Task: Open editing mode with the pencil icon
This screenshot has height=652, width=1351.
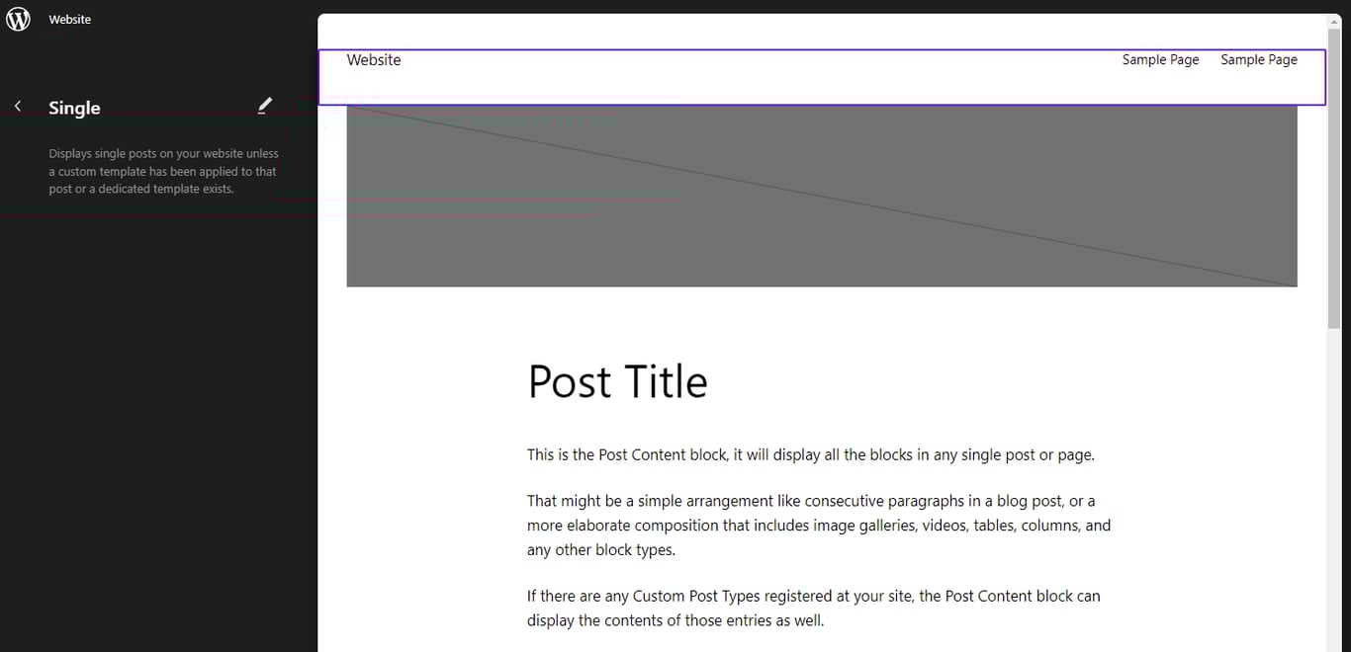Action: 264,106
